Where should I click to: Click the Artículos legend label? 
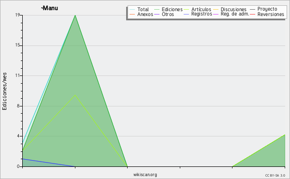(x=201, y=9)
